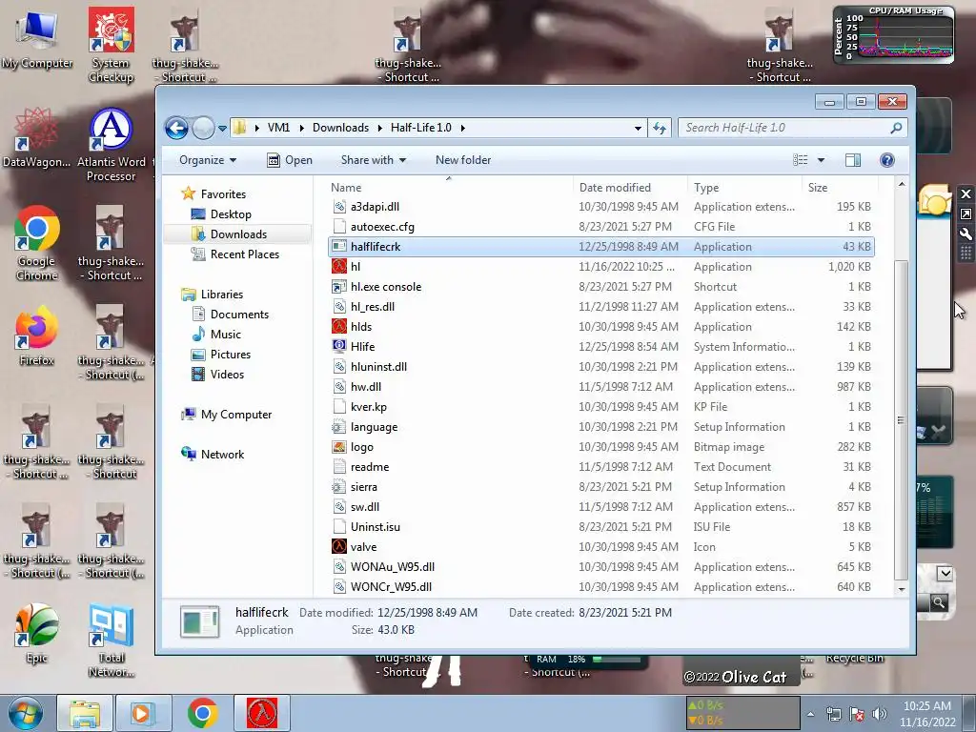Image resolution: width=976 pixels, height=732 pixels.
Task: Select the hlds application icon
Action: click(x=339, y=327)
